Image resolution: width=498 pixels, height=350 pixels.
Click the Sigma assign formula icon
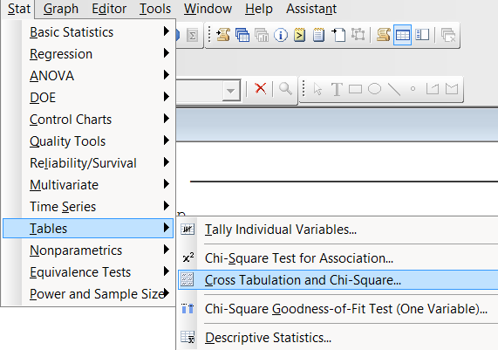click(192, 35)
